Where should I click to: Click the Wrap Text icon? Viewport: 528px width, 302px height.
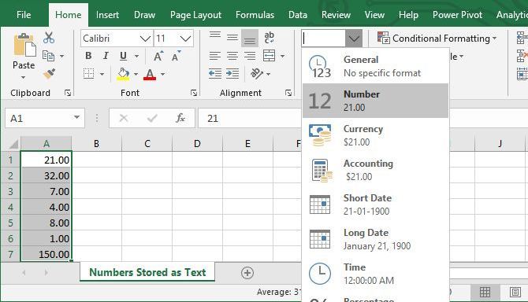pos(269,38)
